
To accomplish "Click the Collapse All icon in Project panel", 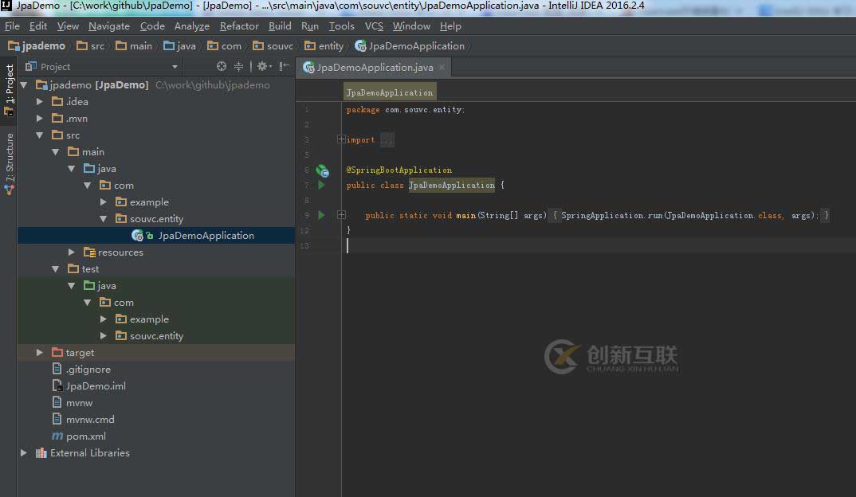I will click(x=238, y=67).
